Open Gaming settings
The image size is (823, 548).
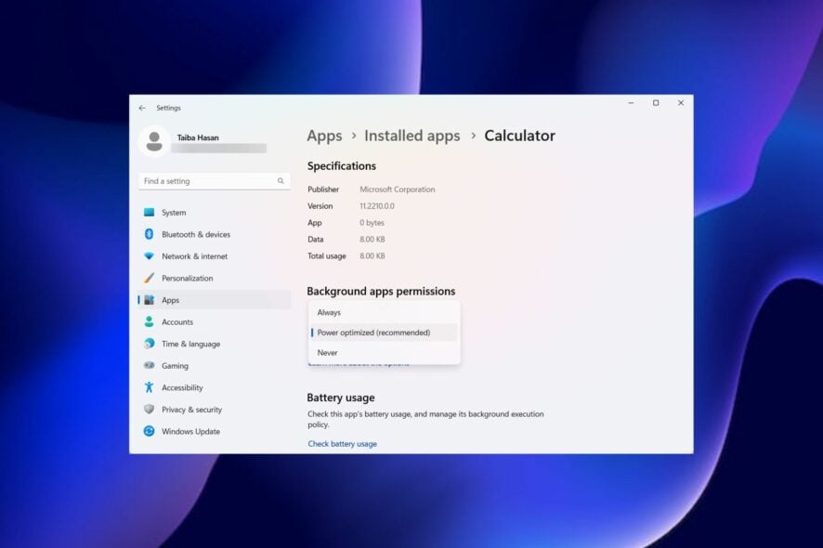click(x=175, y=365)
